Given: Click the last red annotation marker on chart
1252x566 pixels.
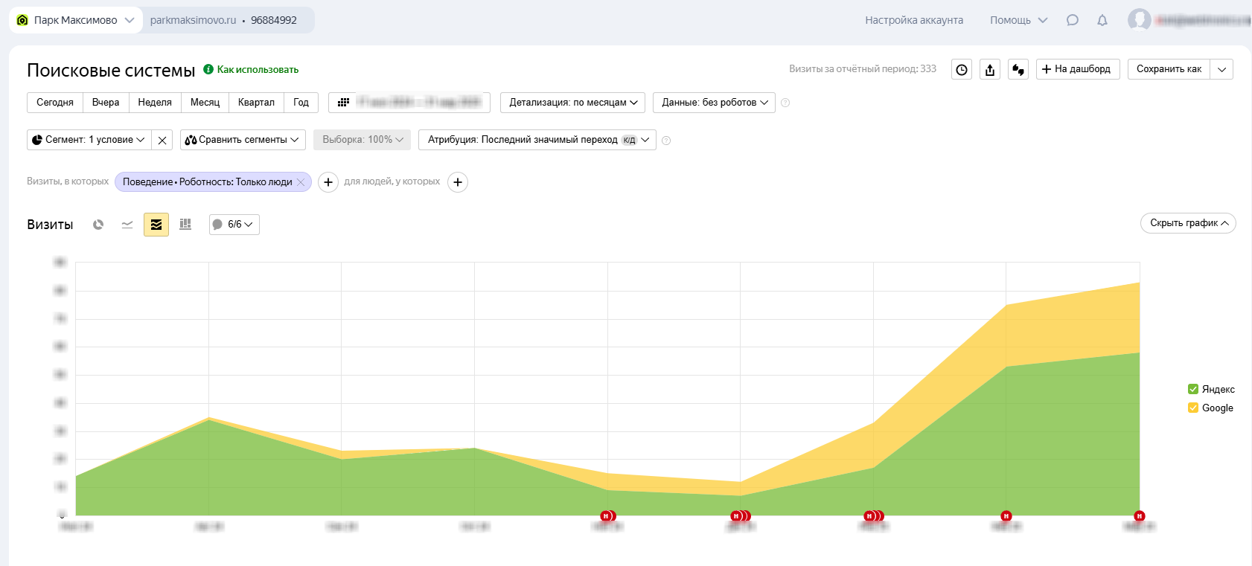Looking at the screenshot, I should (1139, 516).
